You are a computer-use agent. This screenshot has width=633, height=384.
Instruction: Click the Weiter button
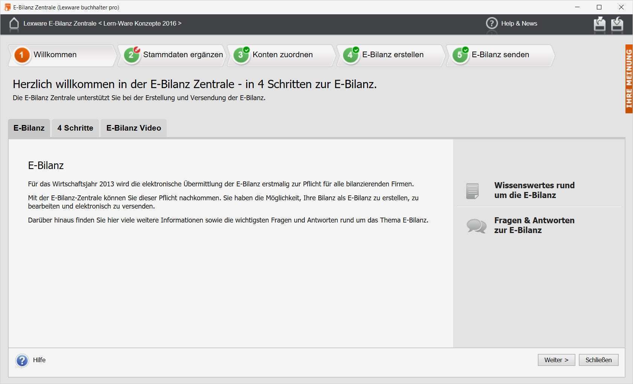pyautogui.click(x=556, y=360)
